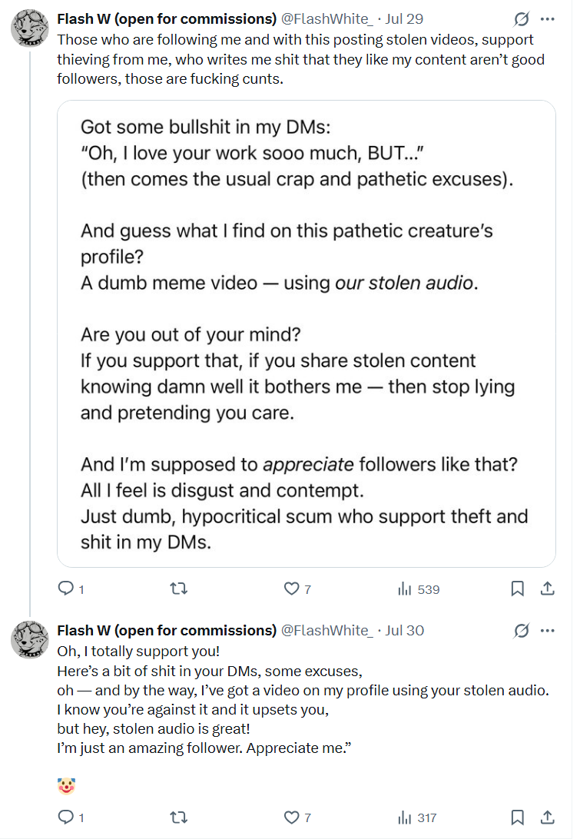The height and width of the screenshot is (839, 580).
Task: Reply to the Jul 29 post
Action: coord(65,589)
